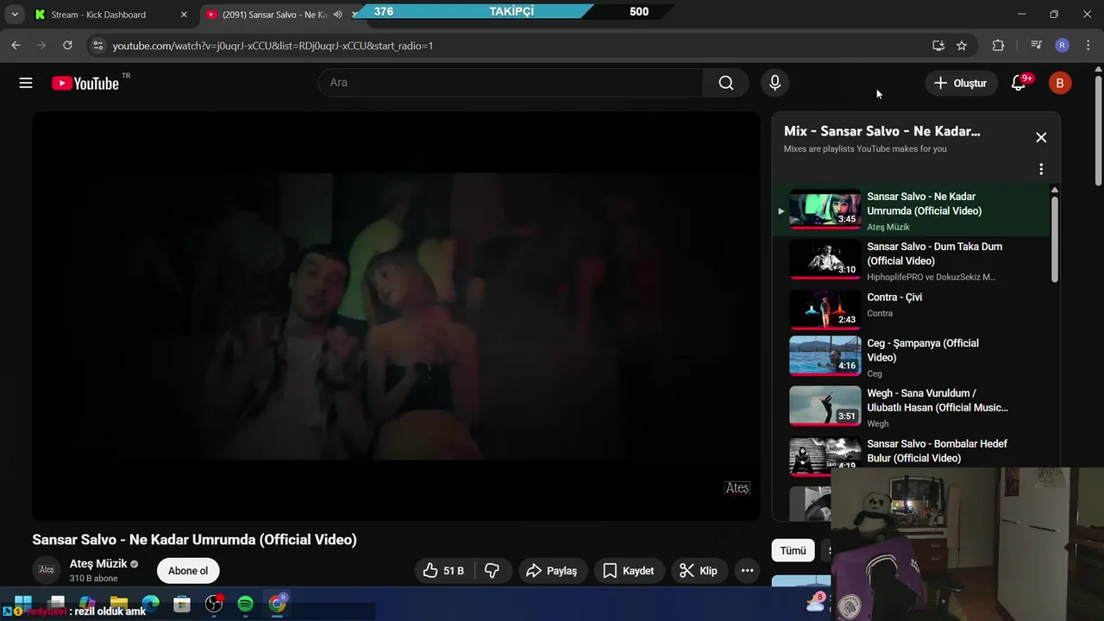This screenshot has height=621, width=1104.
Task: View site information icon in address bar
Action: point(98,46)
